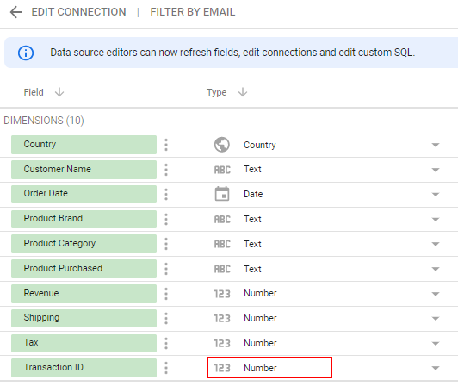Click 123 icon in Shipping row
Viewport: 458px width, 386px height.
coord(222,319)
